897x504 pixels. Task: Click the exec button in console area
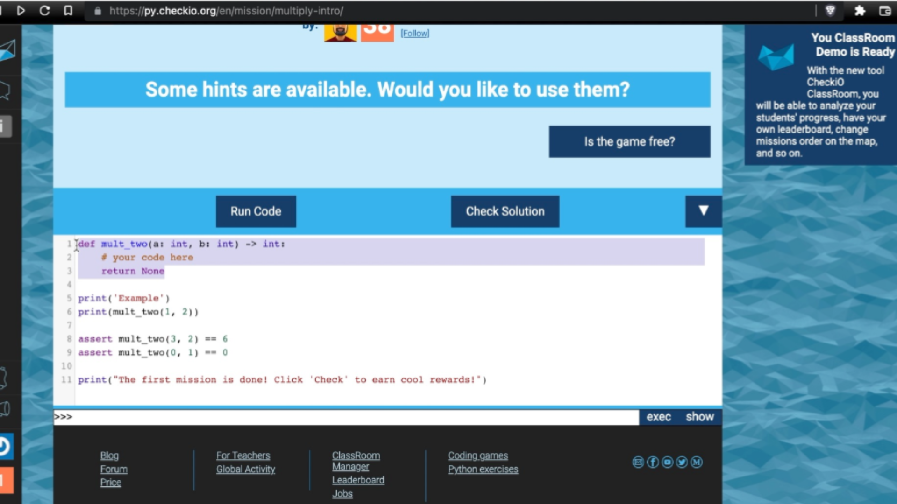pyautogui.click(x=659, y=417)
